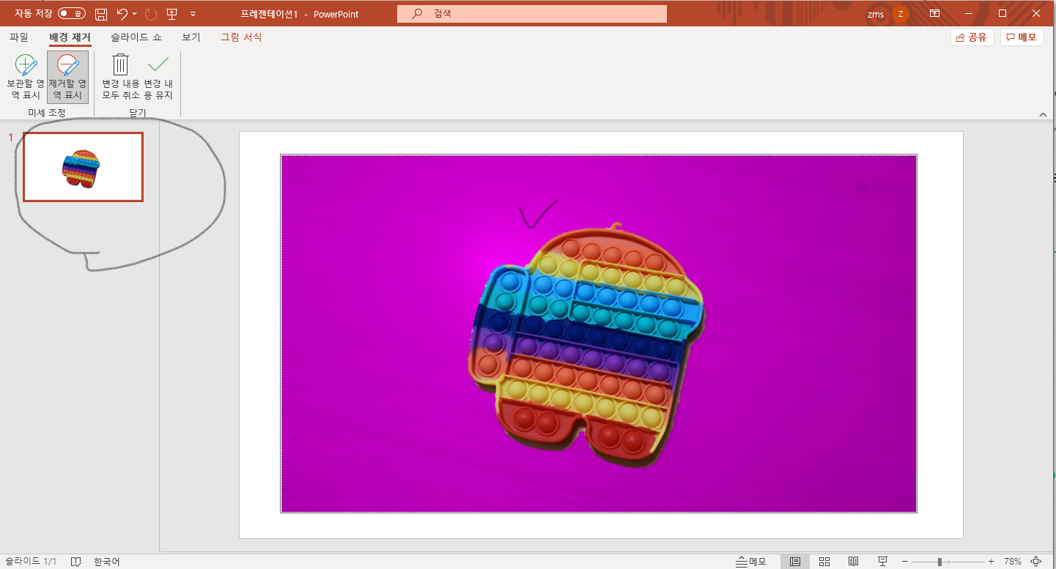
Task: Select slide 1 thumbnail
Action: click(x=84, y=167)
